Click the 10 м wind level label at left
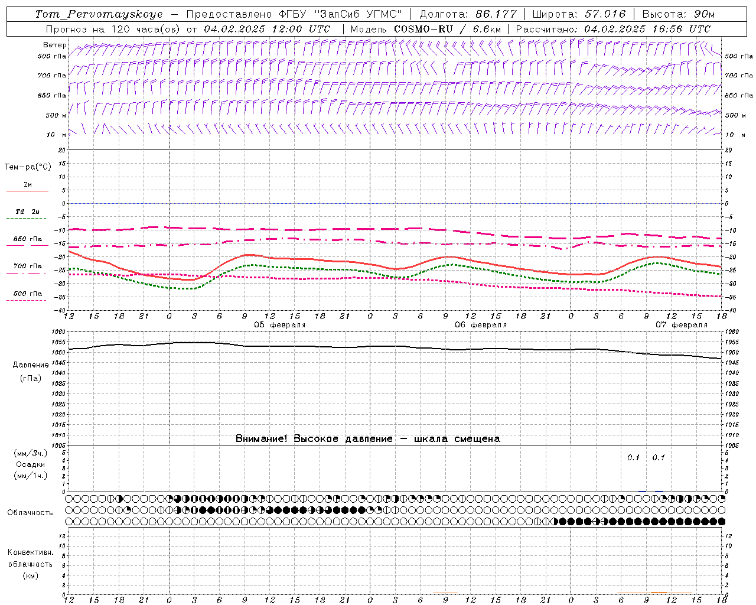This screenshot has height=605, width=756. (57, 135)
